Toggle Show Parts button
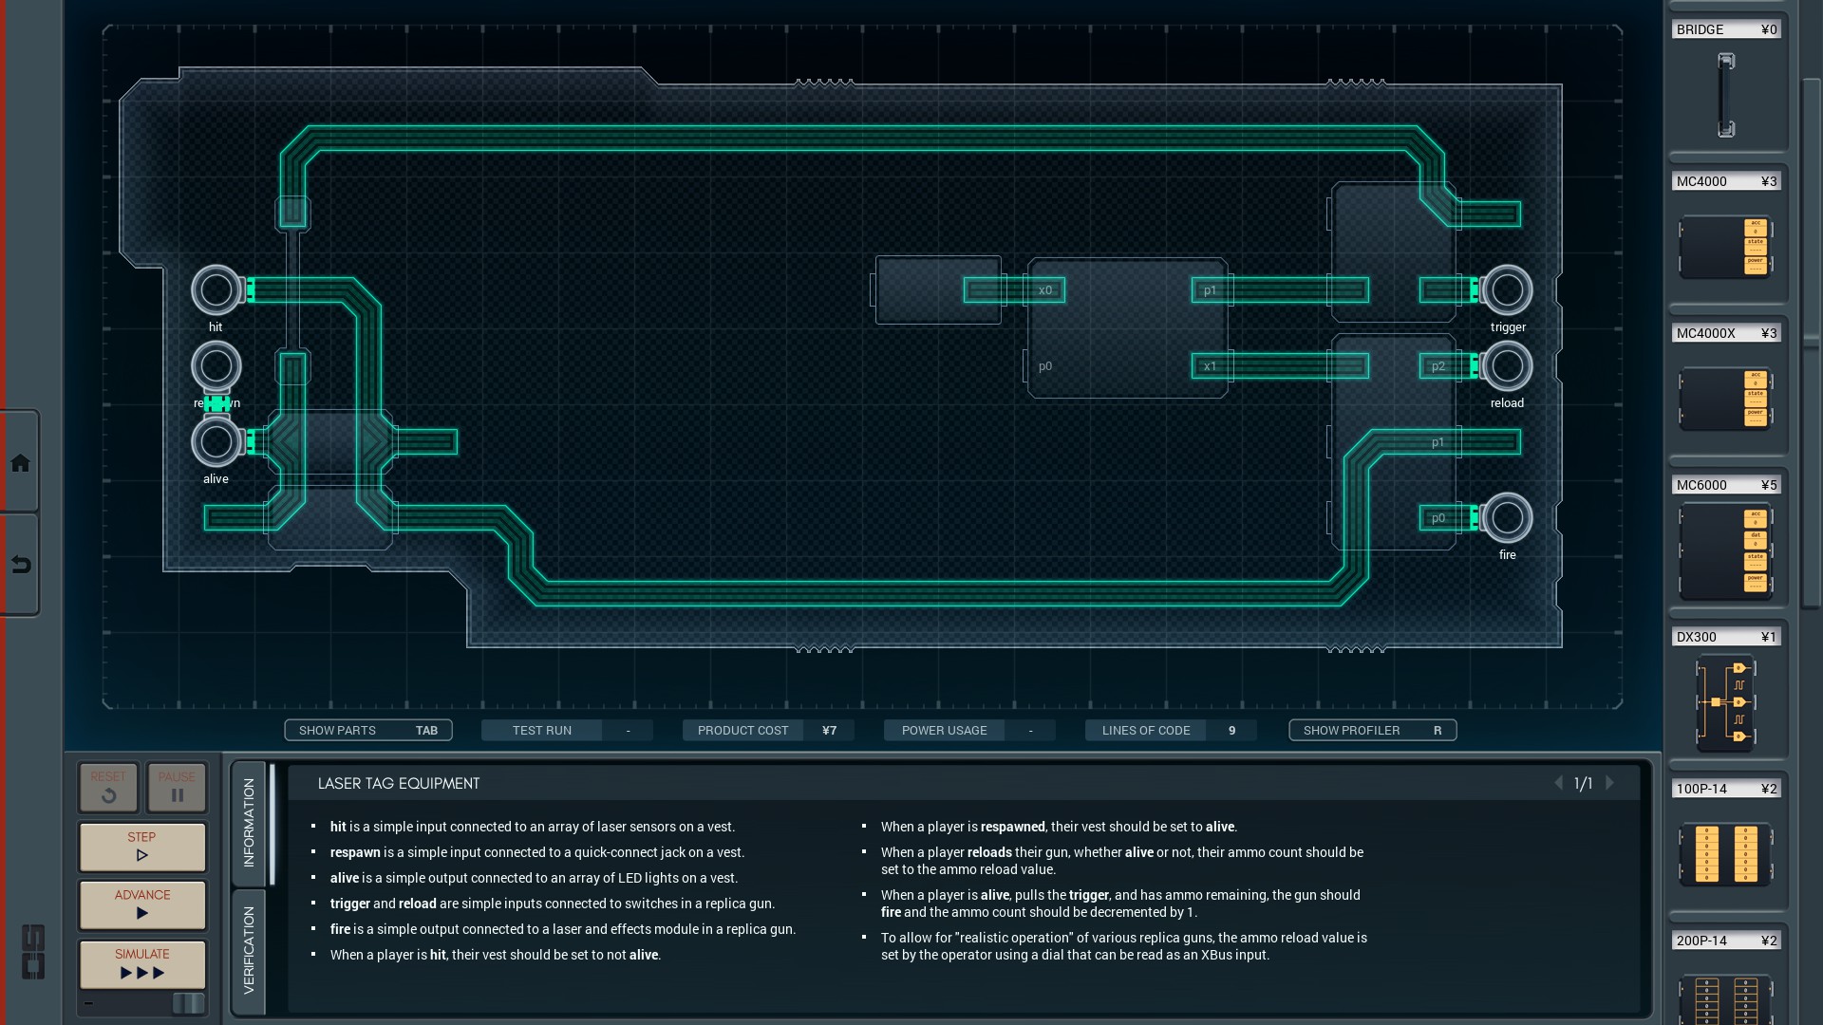Screen dimensions: 1823x1025 [368, 730]
